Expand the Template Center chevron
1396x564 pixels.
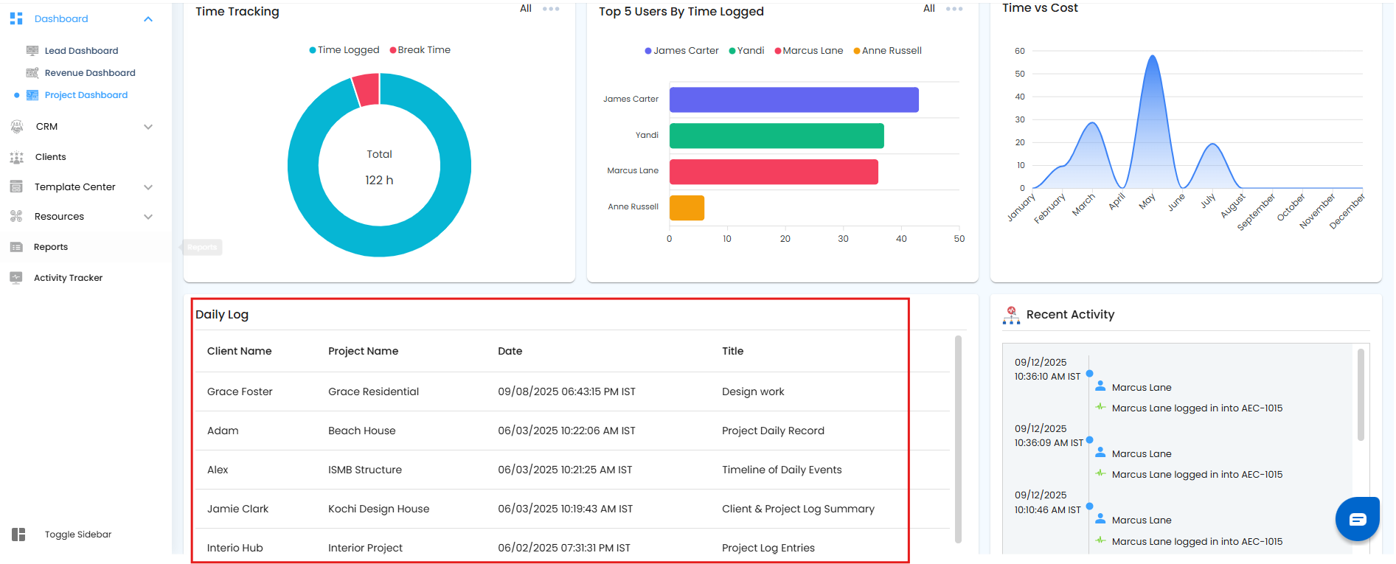pos(148,187)
